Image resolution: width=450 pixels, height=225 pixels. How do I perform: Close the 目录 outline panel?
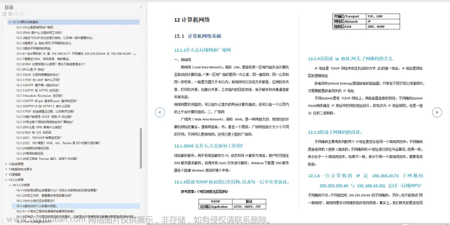coord(141,7)
